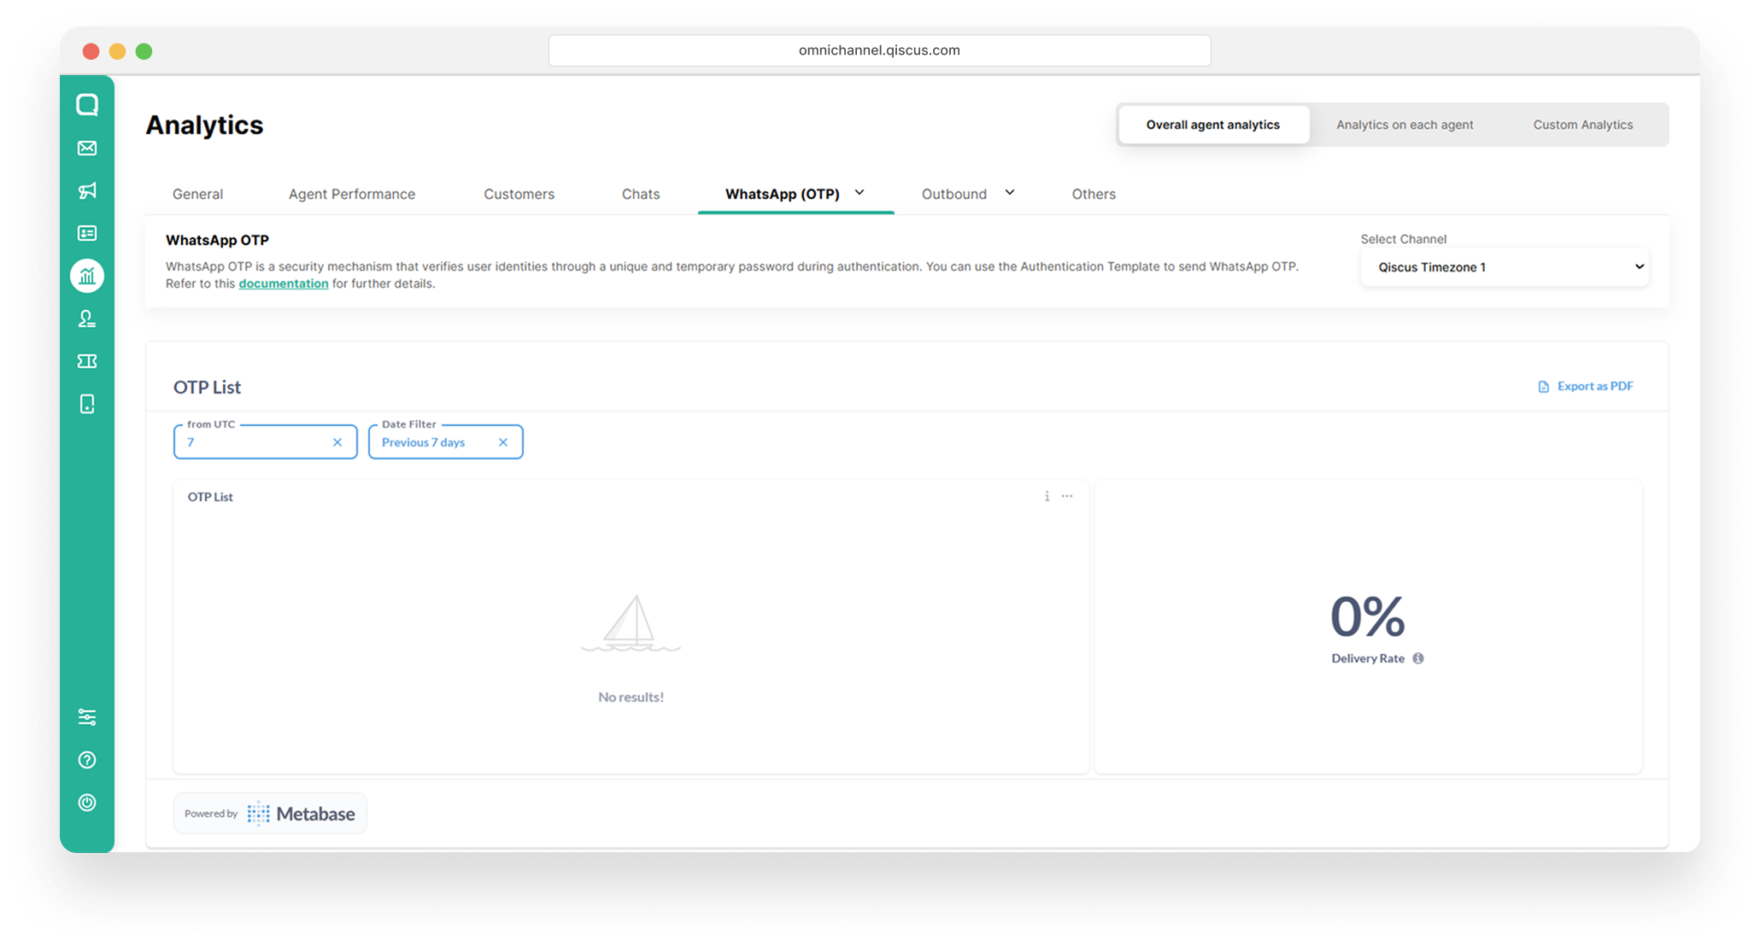Open the help question mark icon
This screenshot has height=946, width=1760.
(87, 760)
